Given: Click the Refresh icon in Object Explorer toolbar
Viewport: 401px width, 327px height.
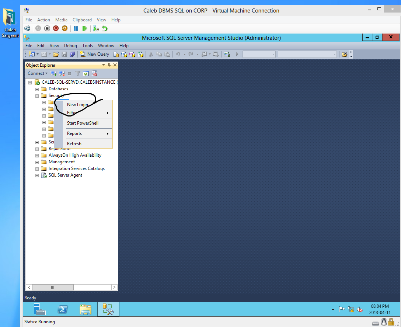Looking at the screenshot, I should point(86,74).
